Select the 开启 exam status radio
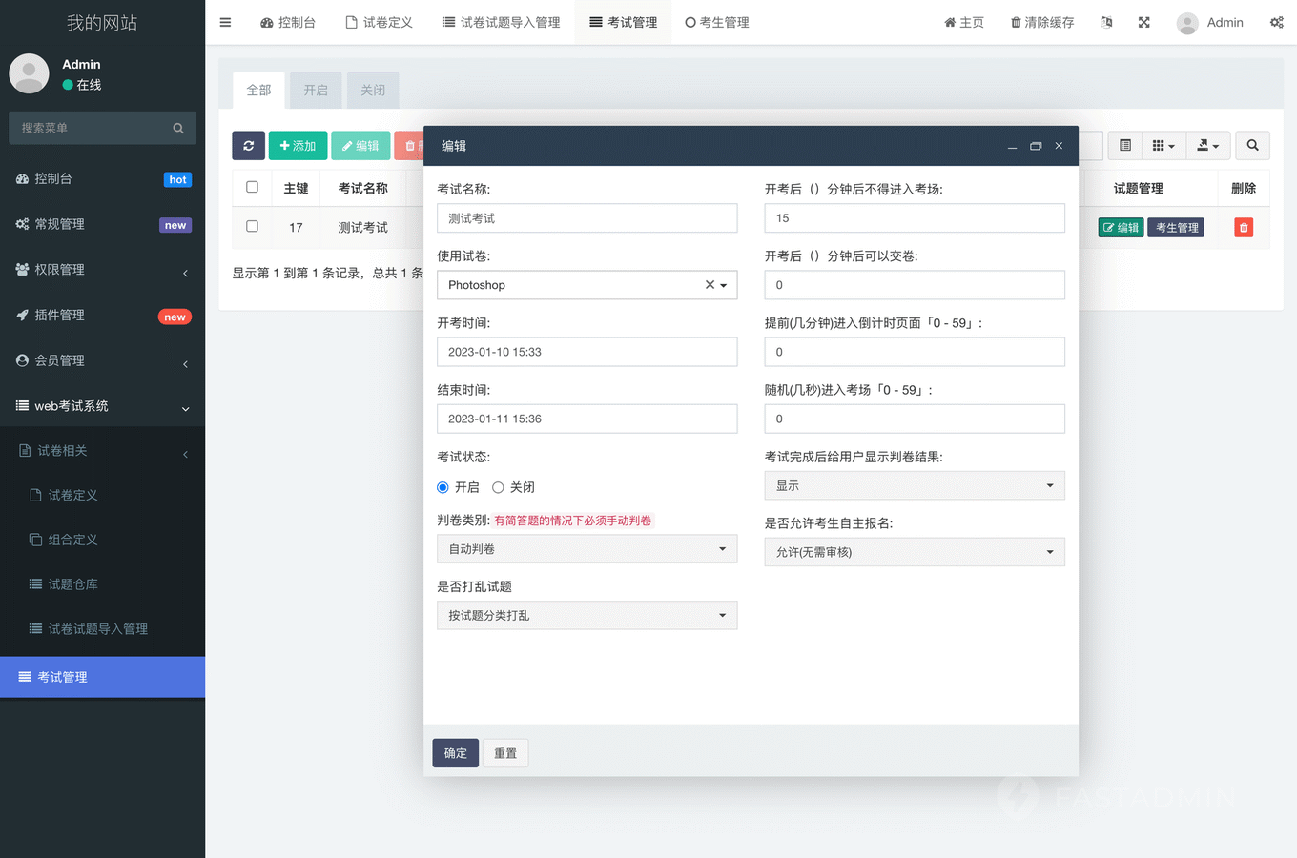The width and height of the screenshot is (1297, 858). pos(443,487)
